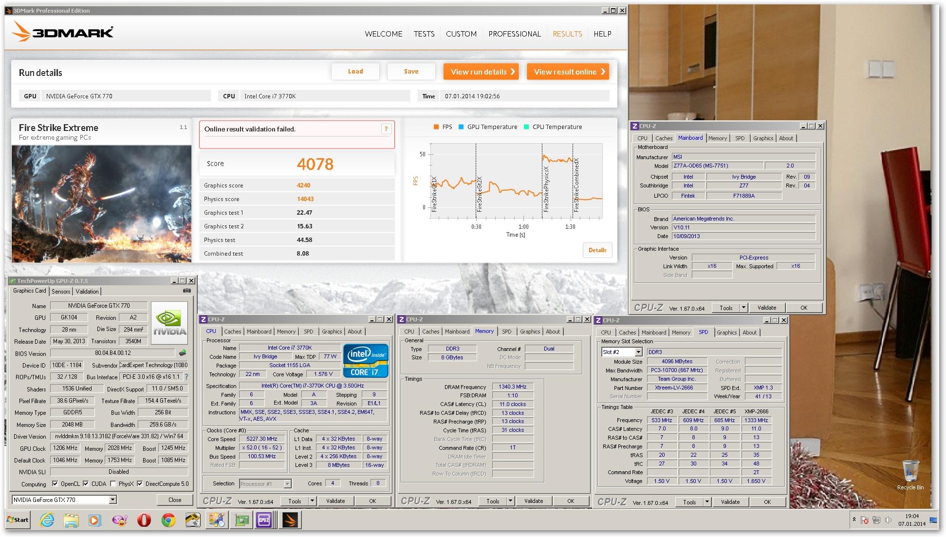Launch Internet Explorer from the taskbar
This screenshot has height=537, width=946.
click(47, 520)
